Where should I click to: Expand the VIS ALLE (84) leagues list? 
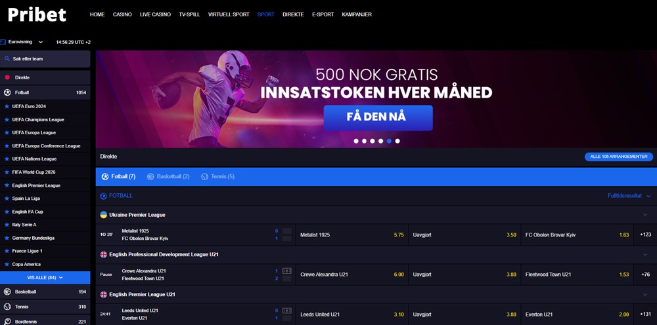pyautogui.click(x=45, y=278)
